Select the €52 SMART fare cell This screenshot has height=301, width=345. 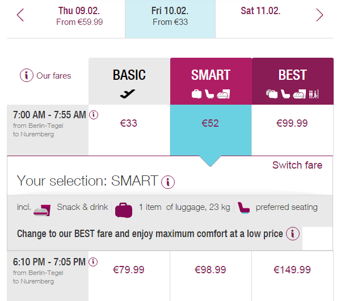coord(211,123)
